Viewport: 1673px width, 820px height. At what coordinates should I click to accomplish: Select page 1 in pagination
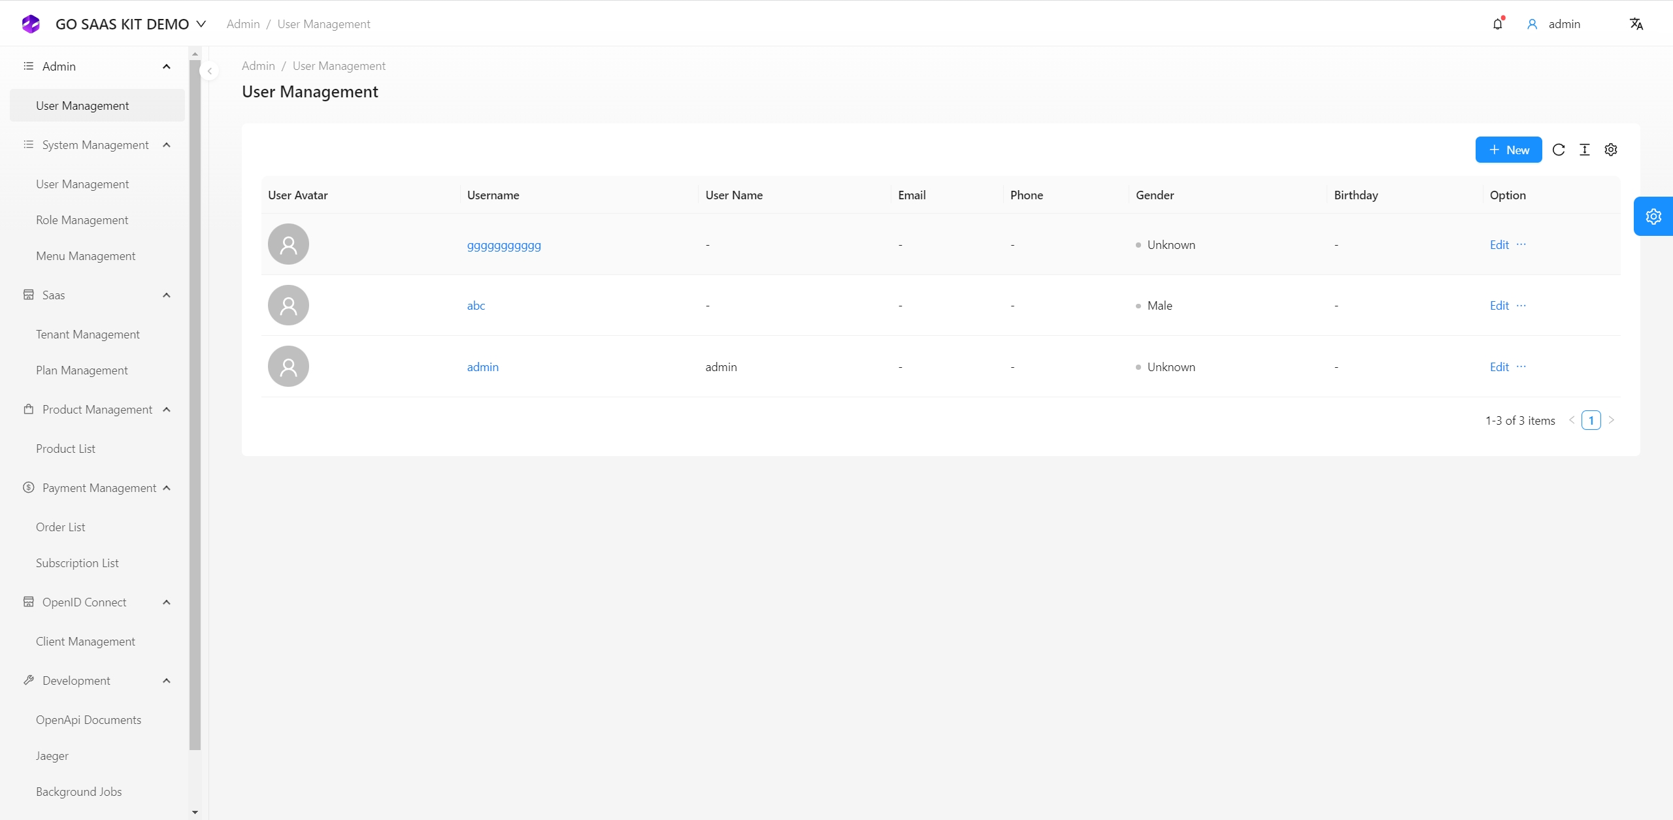coord(1591,420)
